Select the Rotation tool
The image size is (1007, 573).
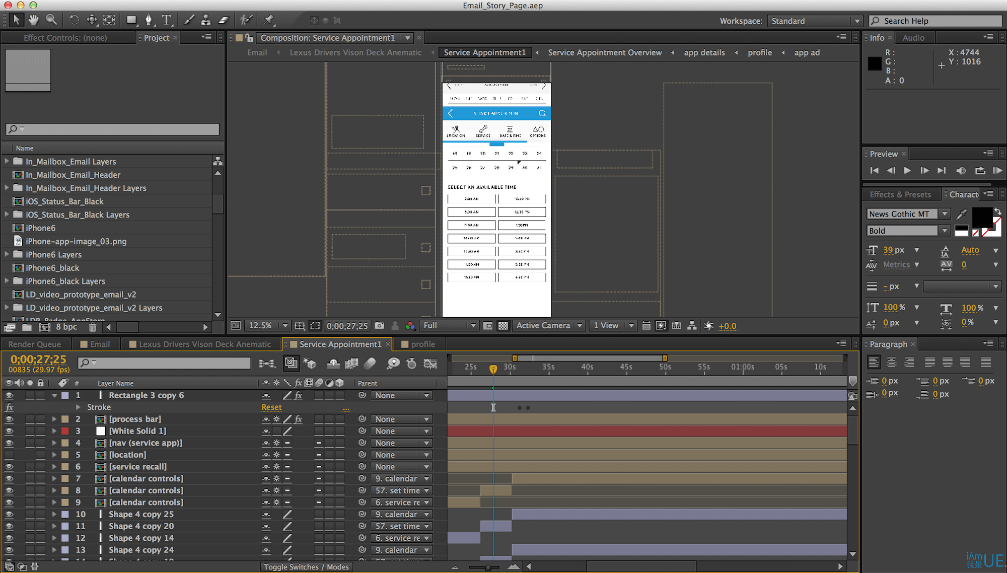click(x=74, y=20)
